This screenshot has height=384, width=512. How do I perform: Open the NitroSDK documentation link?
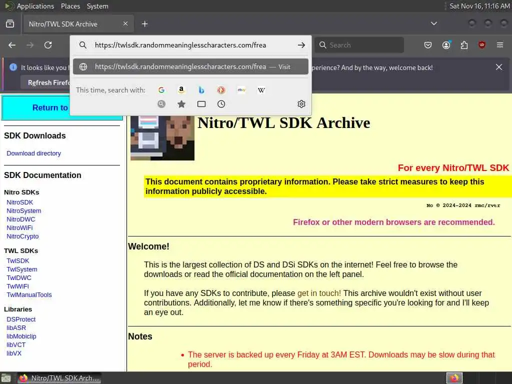(x=19, y=202)
